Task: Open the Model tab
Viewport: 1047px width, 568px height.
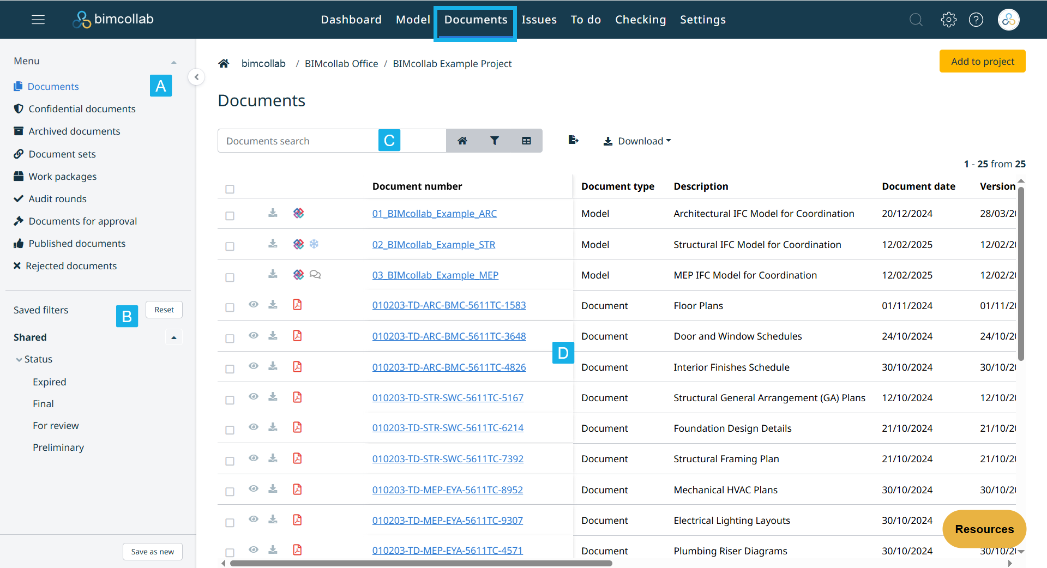Action: point(413,20)
